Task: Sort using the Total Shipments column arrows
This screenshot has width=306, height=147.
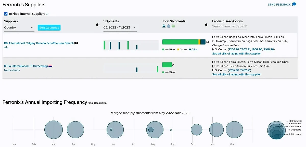Action: tap(206, 25)
